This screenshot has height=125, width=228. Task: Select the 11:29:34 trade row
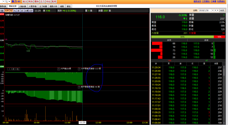click(187, 68)
